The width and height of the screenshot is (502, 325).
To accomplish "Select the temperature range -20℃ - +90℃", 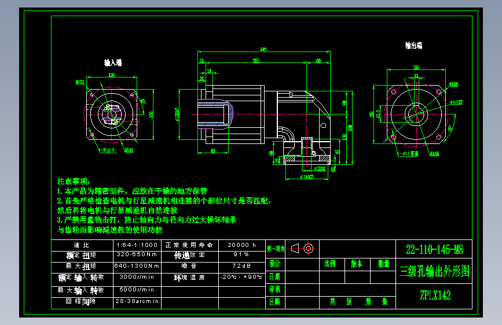I will [x=241, y=276].
